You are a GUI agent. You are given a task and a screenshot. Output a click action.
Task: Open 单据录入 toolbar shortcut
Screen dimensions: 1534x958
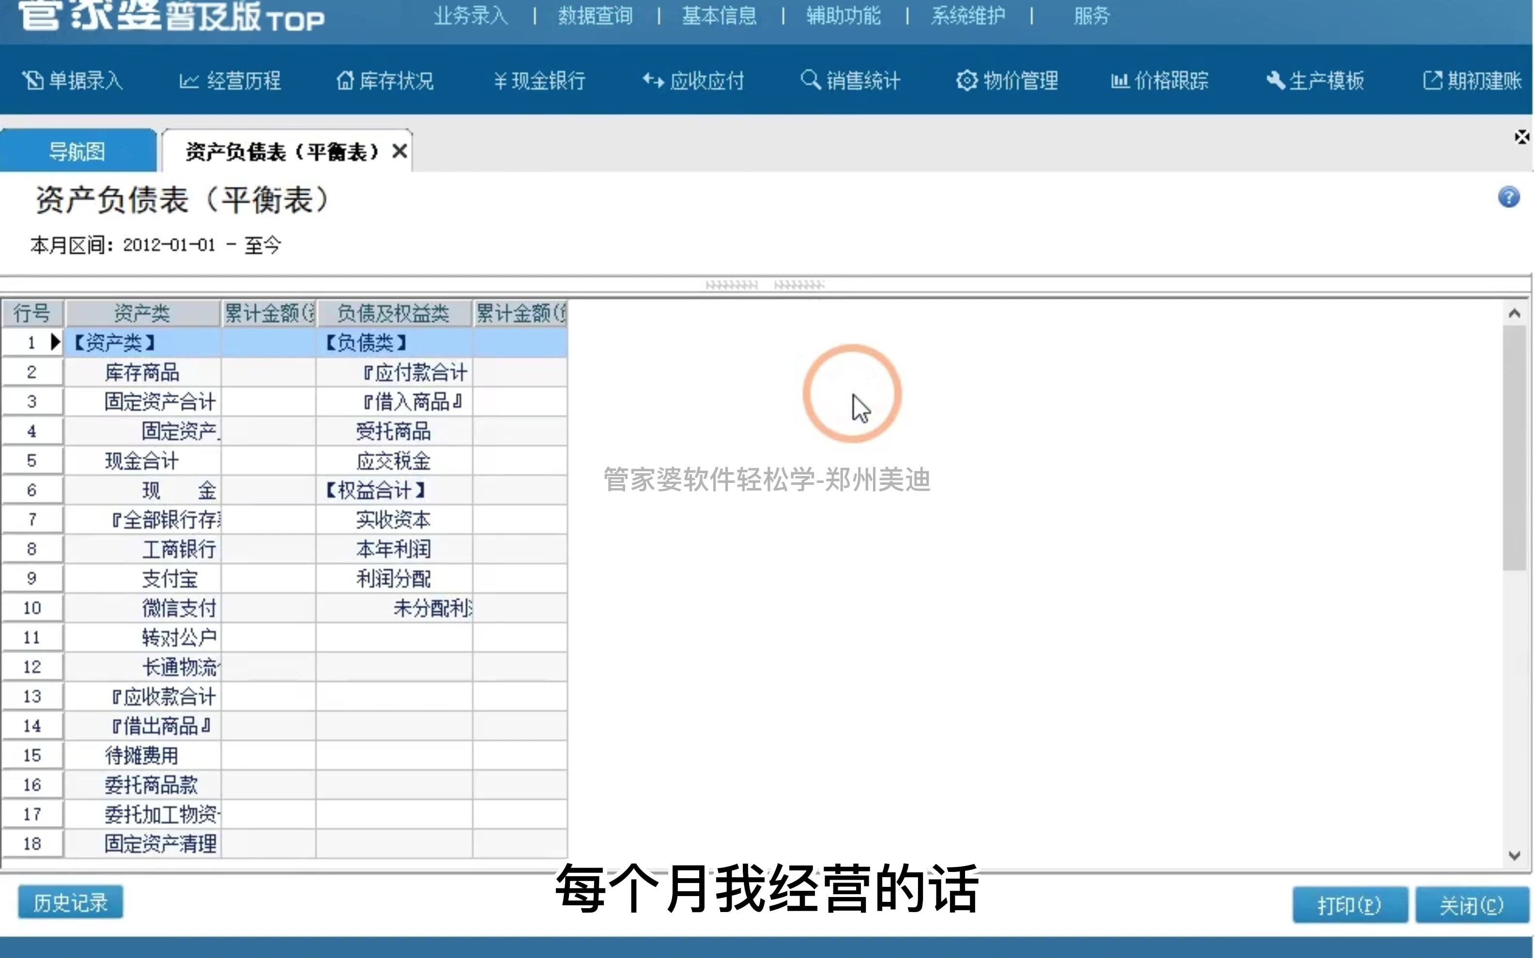pos(72,80)
